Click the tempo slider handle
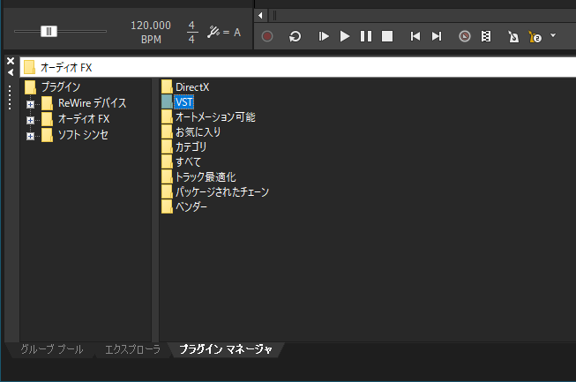The width and height of the screenshot is (576, 382). click(x=49, y=32)
